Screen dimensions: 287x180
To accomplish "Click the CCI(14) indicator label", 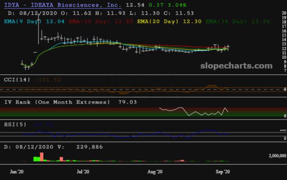I will (x=17, y=80).
